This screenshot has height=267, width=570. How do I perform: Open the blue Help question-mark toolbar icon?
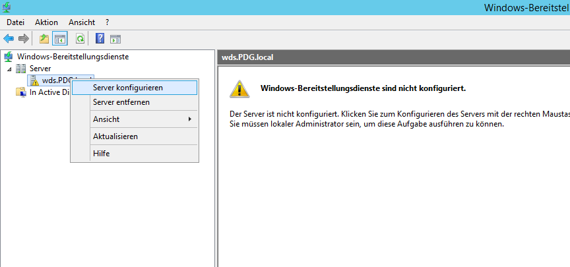click(100, 38)
